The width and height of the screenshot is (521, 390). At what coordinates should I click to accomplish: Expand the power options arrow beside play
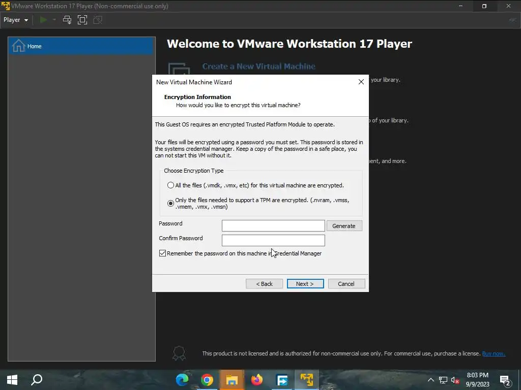click(x=54, y=20)
